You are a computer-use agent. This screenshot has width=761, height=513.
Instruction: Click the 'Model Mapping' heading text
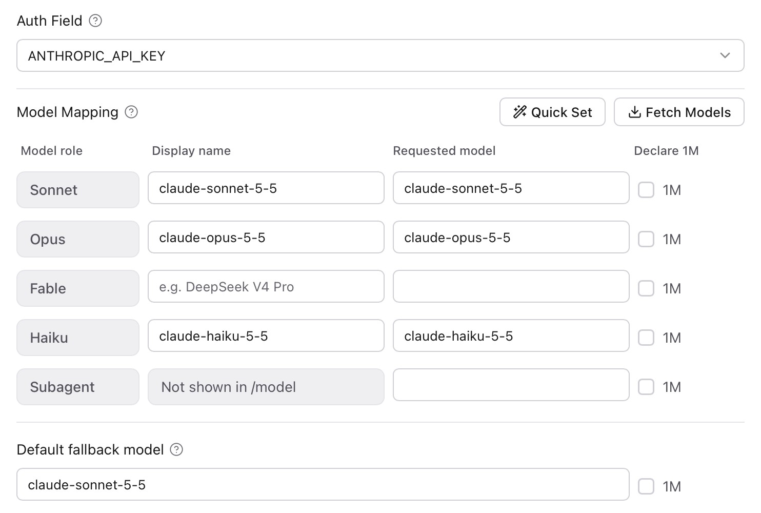tap(68, 112)
